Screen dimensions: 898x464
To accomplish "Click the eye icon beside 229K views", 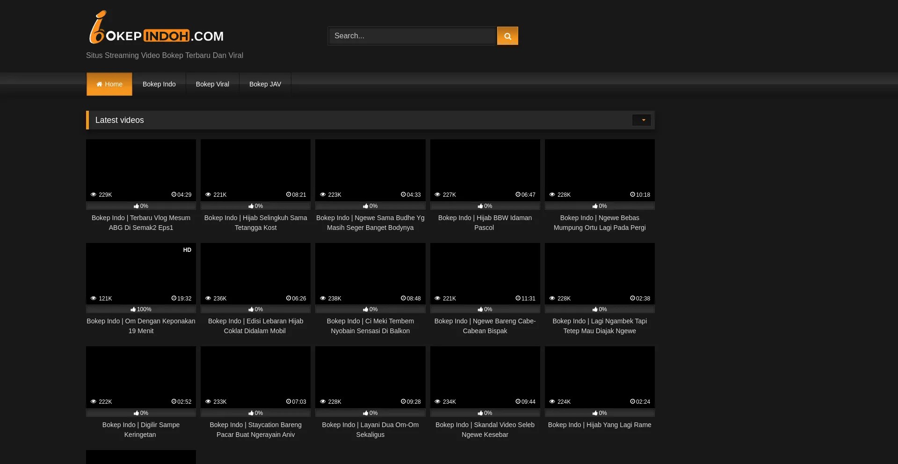I will 94,195.
